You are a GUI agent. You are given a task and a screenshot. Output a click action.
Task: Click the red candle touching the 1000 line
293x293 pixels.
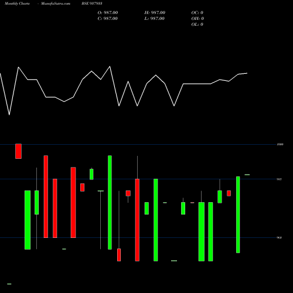tap(19, 151)
